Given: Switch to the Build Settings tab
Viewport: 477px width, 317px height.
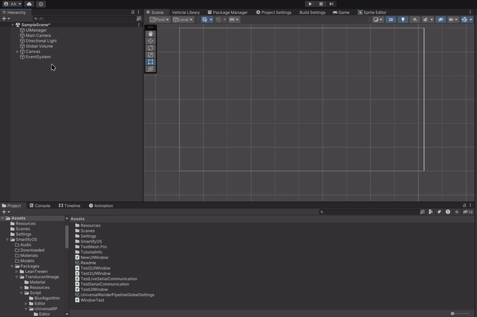Looking at the screenshot, I should (312, 12).
